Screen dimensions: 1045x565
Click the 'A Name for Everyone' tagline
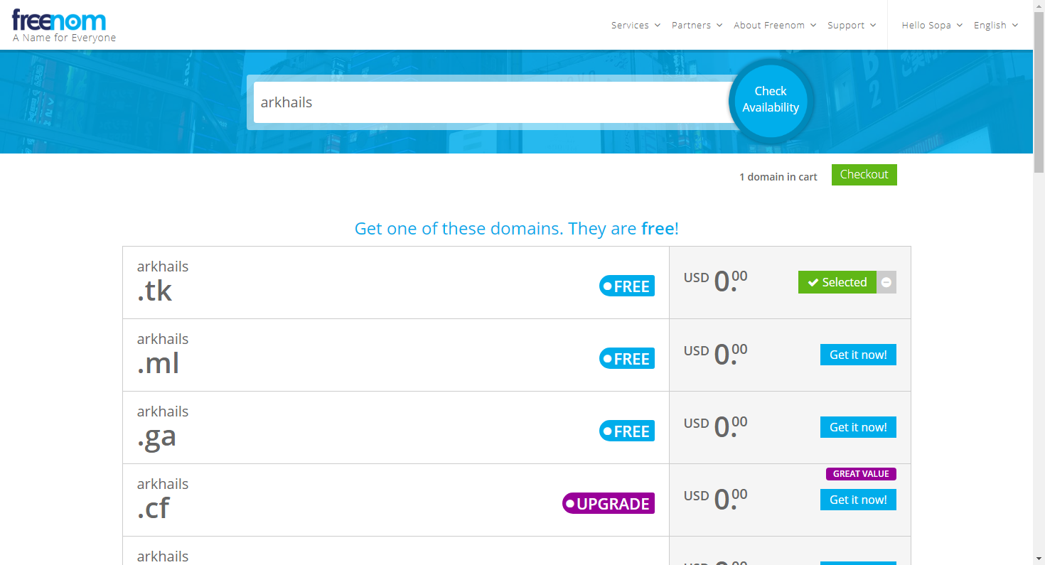pyautogui.click(x=64, y=38)
